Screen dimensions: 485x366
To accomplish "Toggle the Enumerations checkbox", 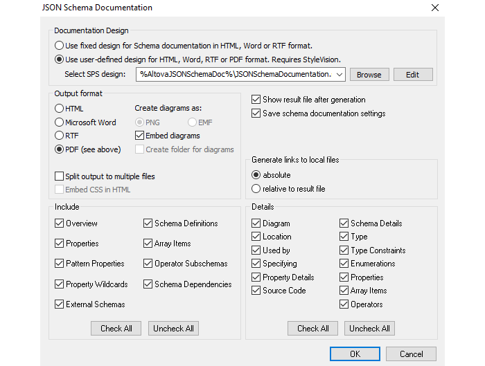I will click(345, 264).
